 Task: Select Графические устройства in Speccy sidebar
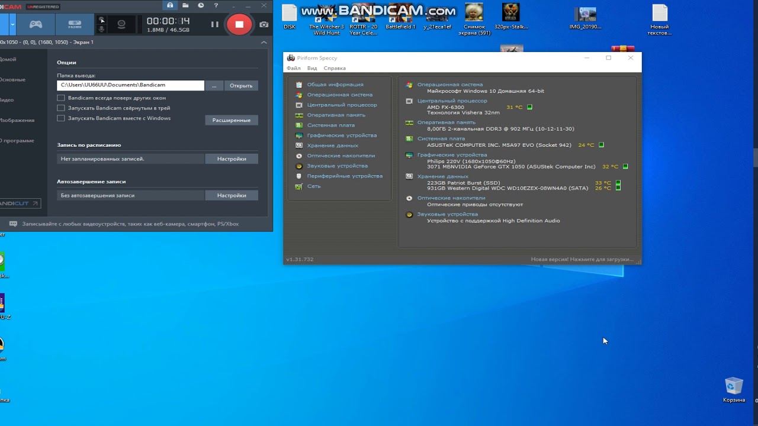click(342, 135)
